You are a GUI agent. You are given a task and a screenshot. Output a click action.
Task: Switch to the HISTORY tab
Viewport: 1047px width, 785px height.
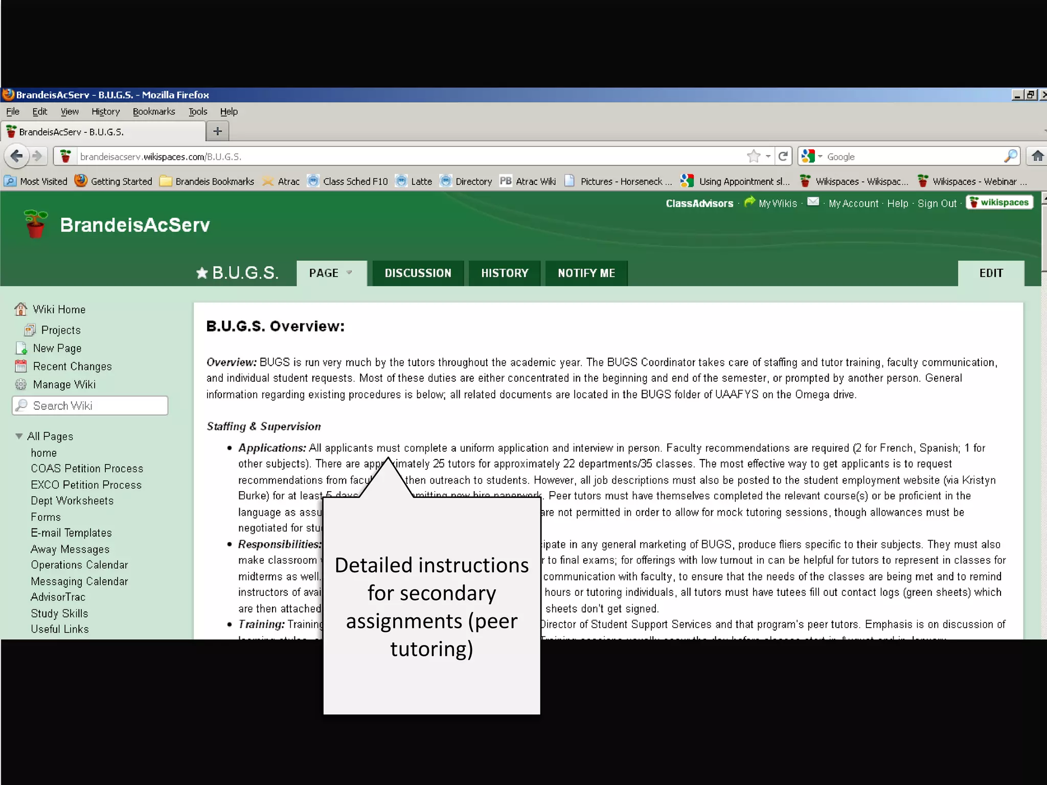coord(504,273)
